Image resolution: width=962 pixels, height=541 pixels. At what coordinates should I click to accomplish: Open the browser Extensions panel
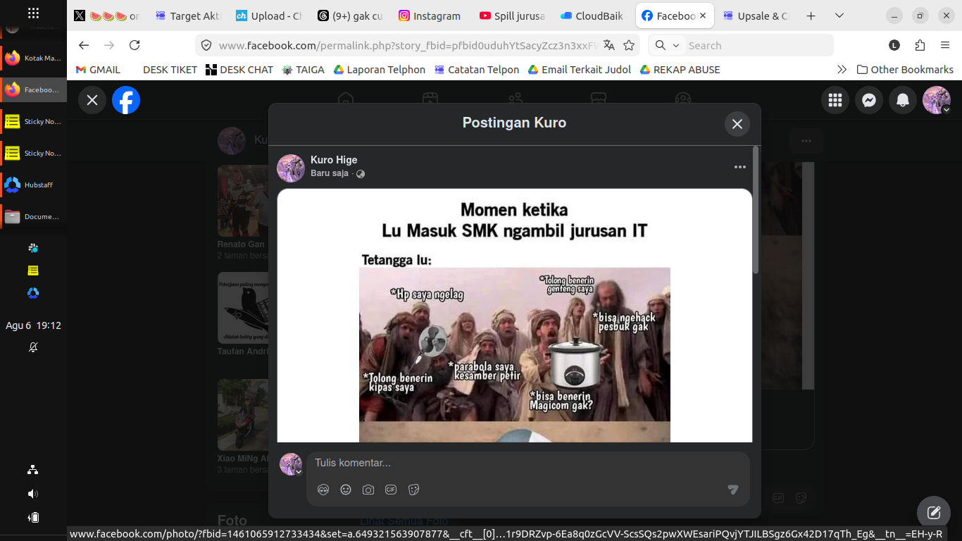(920, 45)
